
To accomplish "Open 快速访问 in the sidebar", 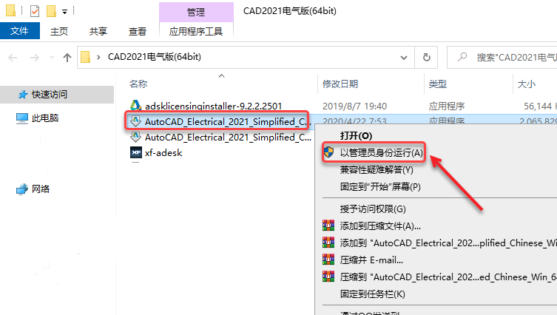I will 50,95.
